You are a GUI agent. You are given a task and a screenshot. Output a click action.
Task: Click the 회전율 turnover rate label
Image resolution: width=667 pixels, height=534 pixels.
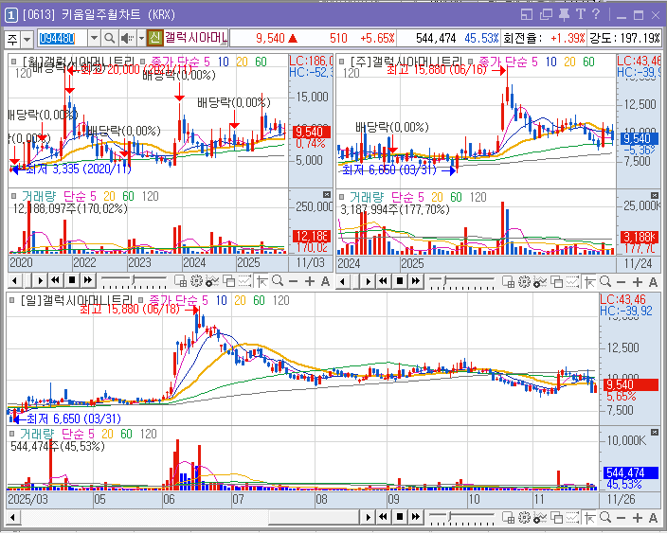point(522,38)
